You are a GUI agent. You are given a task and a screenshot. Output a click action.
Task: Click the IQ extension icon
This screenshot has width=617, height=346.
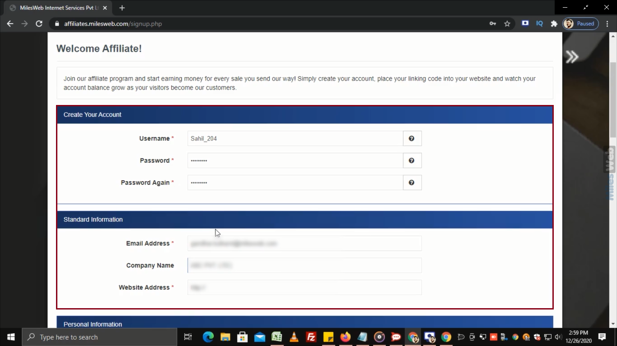point(539,23)
